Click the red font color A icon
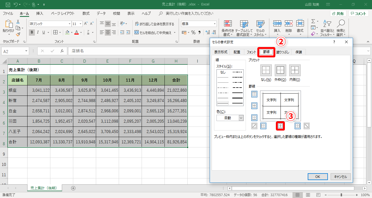The height and width of the screenshot is (198, 372). point(77,32)
